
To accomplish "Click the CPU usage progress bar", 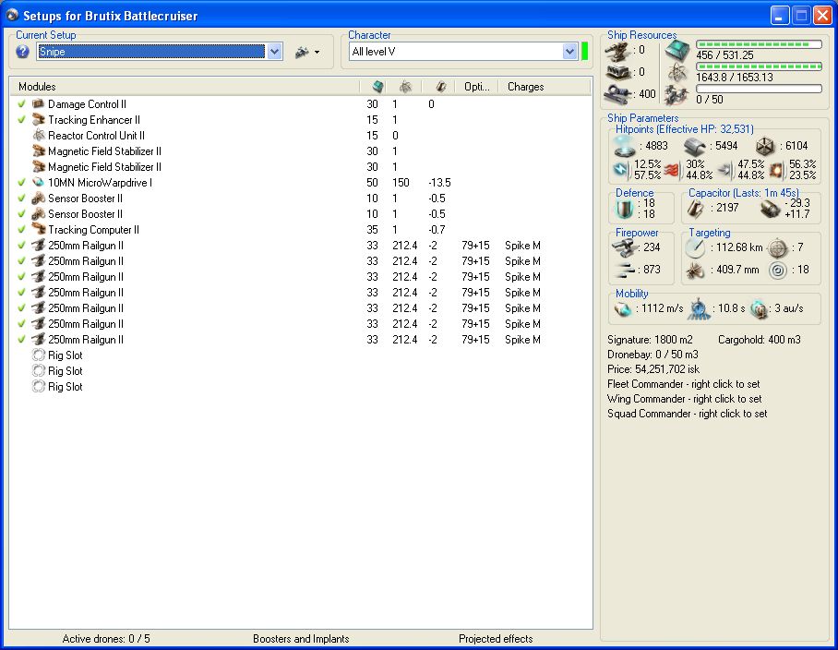I will (x=759, y=44).
